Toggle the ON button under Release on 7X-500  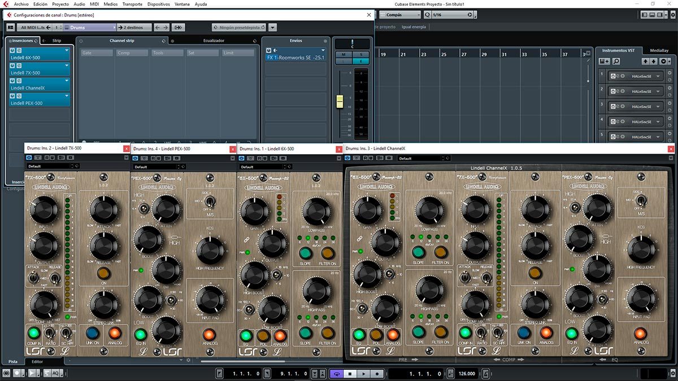point(103,273)
